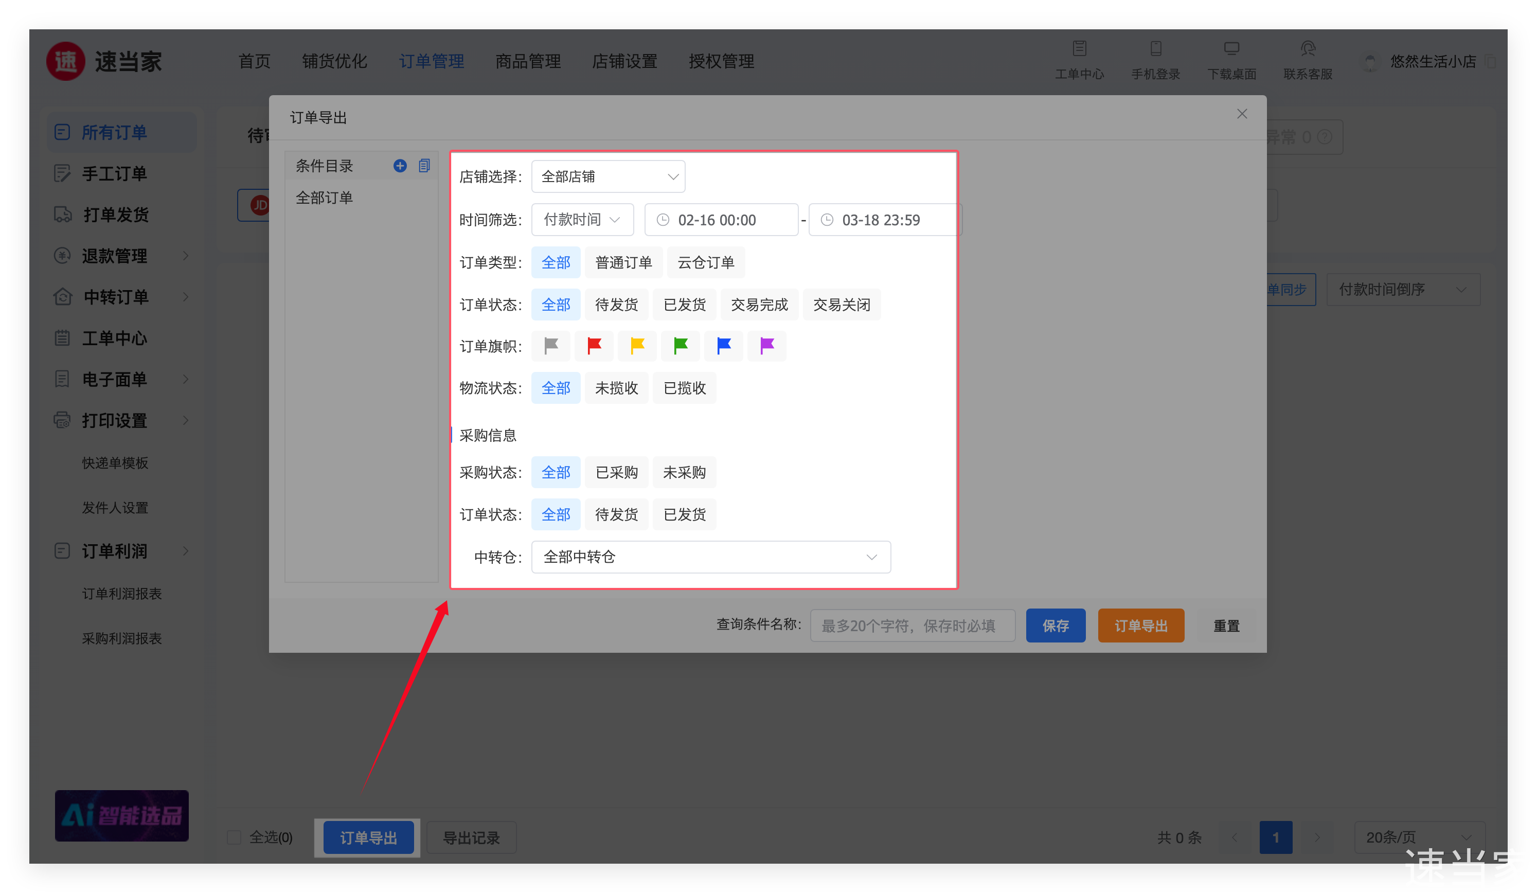Choose 待发货 in the first 订单状态 row
Image resolution: width=1537 pixels, height=893 pixels.
coord(616,305)
